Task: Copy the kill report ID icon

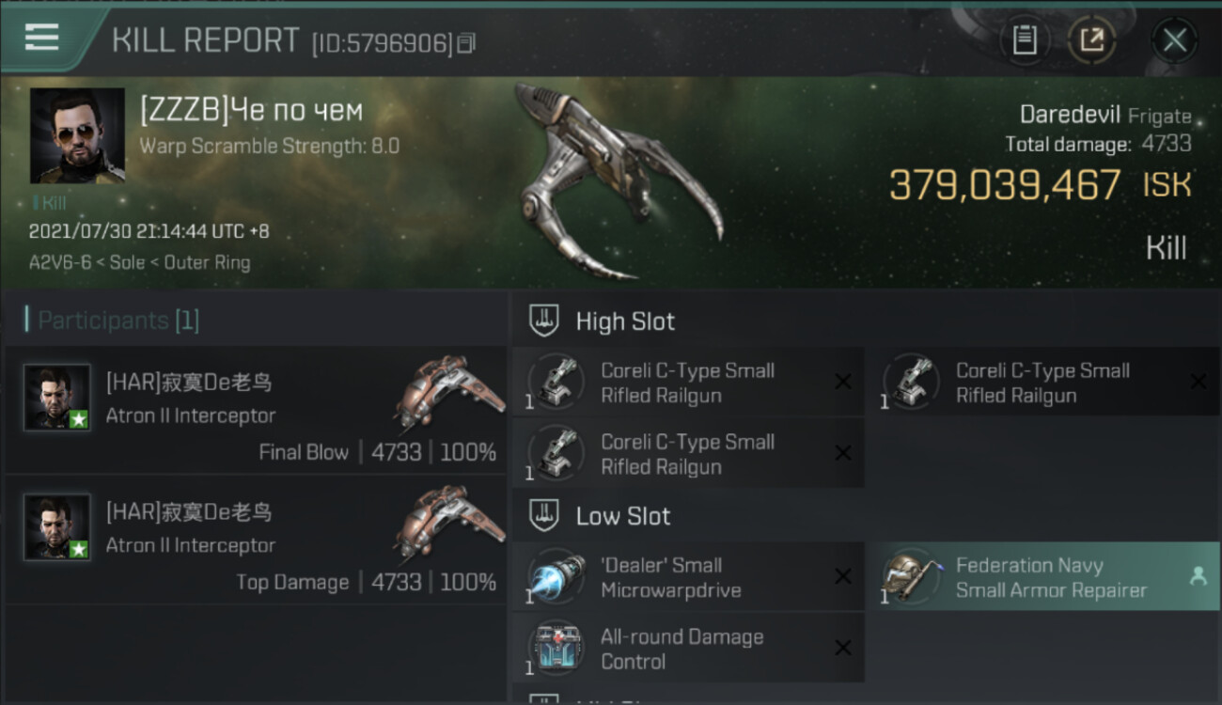Action: tap(466, 42)
